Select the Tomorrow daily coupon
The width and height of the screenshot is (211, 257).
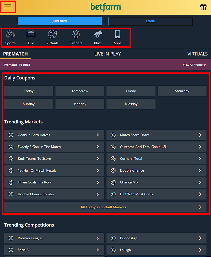point(80,91)
